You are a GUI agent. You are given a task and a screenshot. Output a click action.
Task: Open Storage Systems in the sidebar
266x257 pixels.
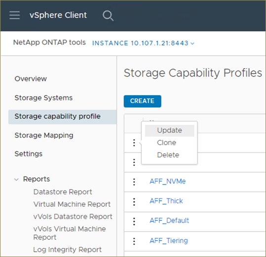[43, 98]
